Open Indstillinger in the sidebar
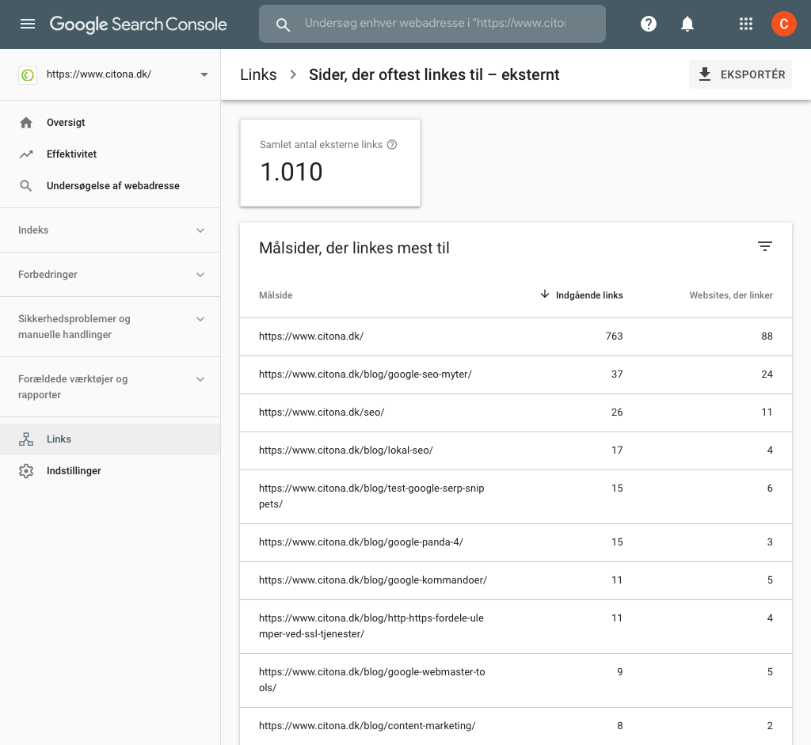811x745 pixels. pyautogui.click(x=110, y=471)
